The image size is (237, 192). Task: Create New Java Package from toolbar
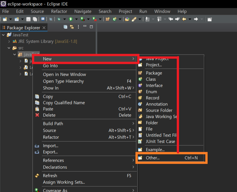[x=108, y=19]
